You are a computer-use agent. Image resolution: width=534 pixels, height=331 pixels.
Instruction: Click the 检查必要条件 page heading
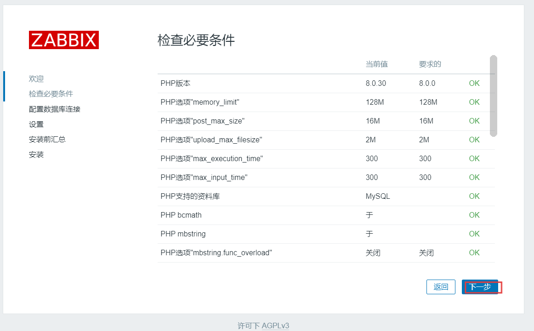pos(196,40)
